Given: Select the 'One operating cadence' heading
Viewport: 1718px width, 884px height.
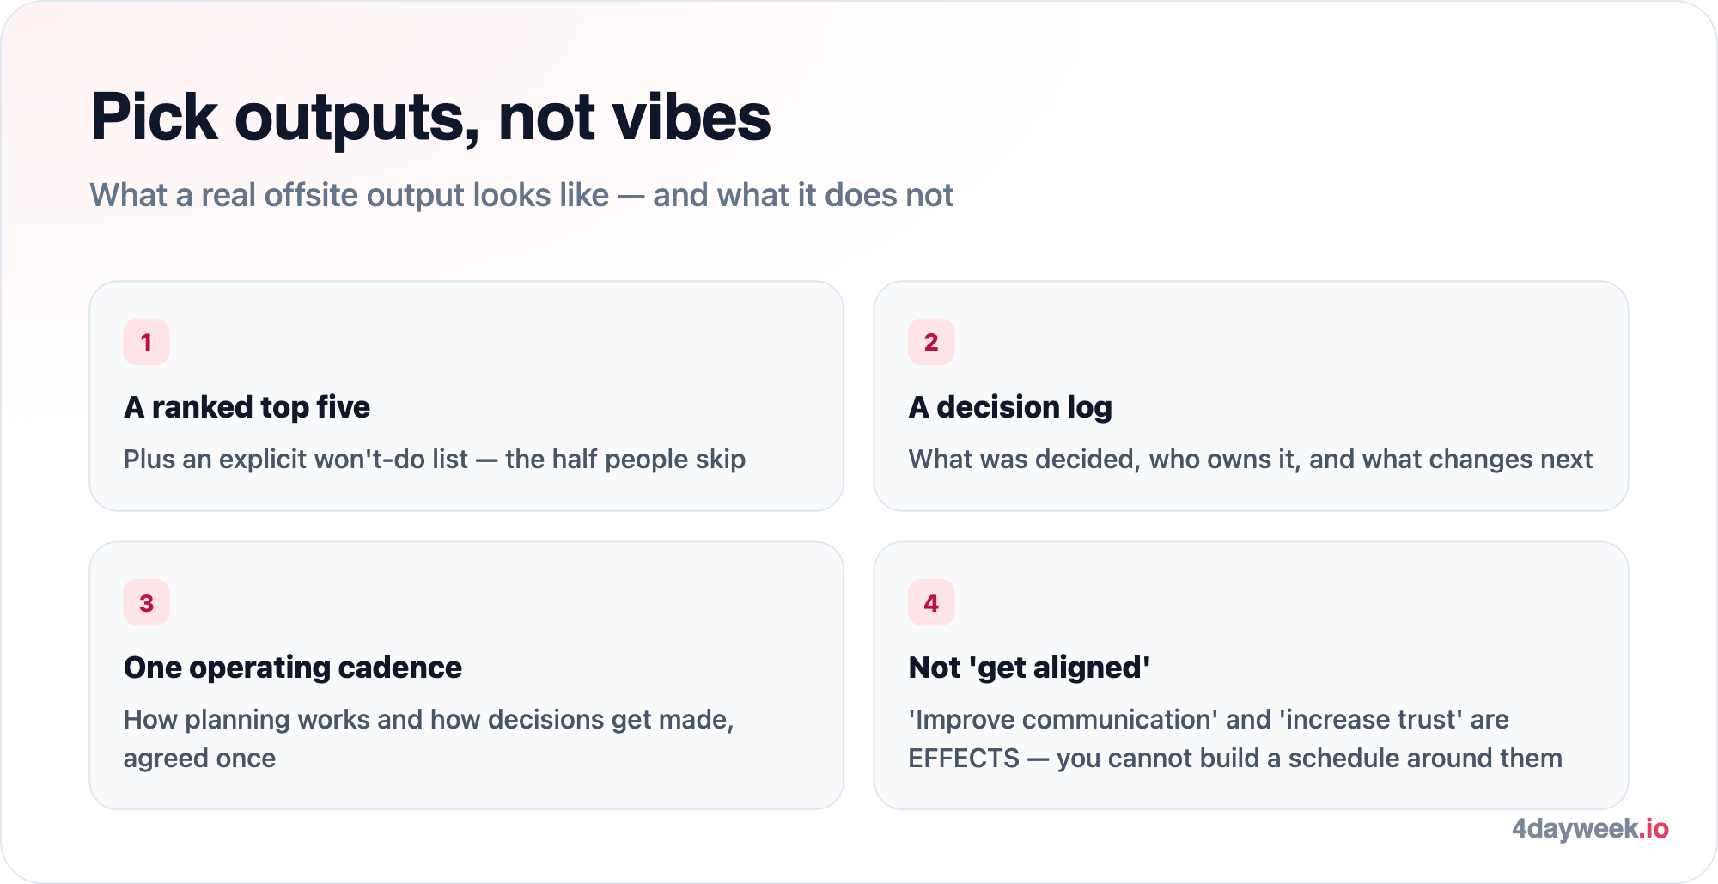Looking at the screenshot, I should [293, 668].
